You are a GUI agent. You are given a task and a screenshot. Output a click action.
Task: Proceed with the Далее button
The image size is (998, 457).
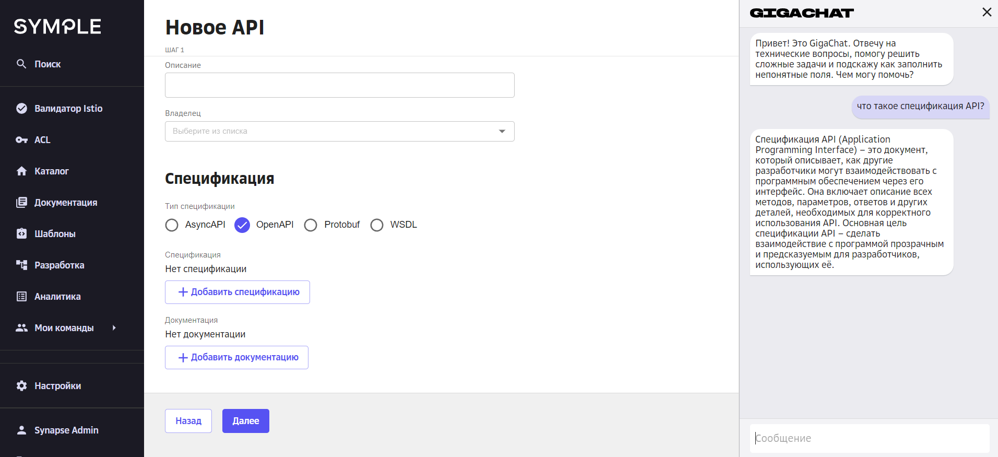point(246,421)
